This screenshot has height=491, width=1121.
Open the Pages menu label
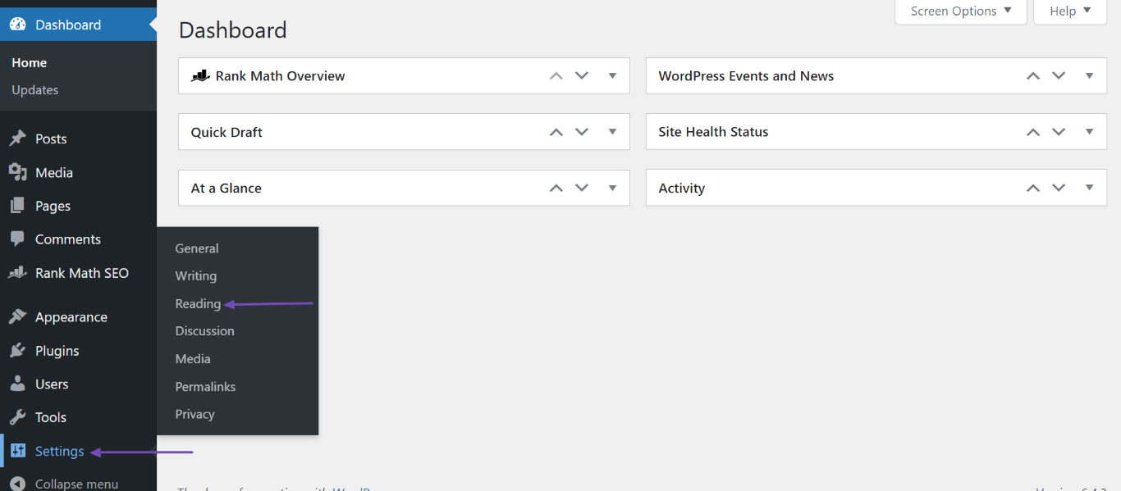pos(53,206)
